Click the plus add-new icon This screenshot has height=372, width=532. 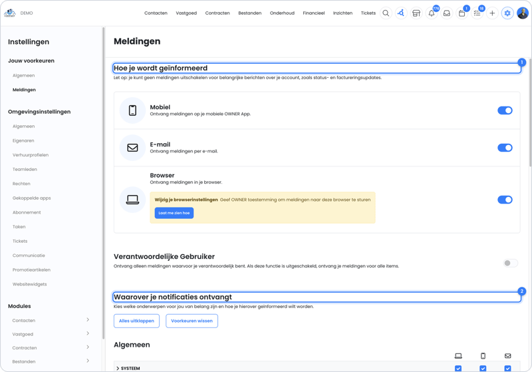tap(492, 13)
